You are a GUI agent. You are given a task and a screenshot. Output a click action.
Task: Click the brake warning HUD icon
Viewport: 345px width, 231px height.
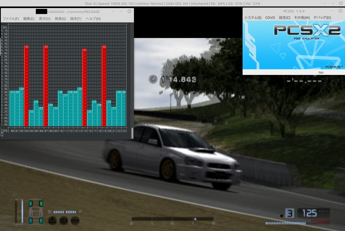tap(64, 220)
